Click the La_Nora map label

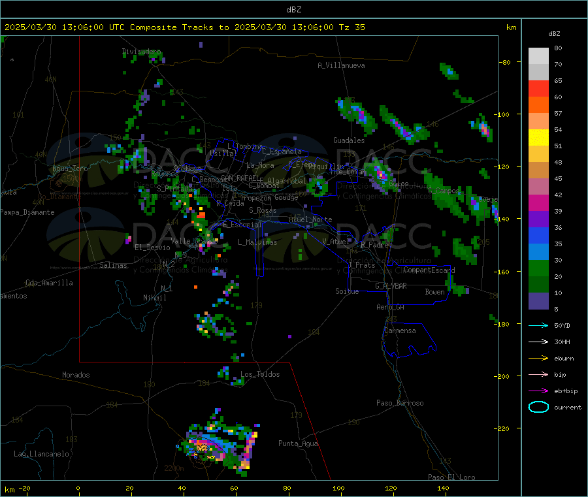click(260, 165)
